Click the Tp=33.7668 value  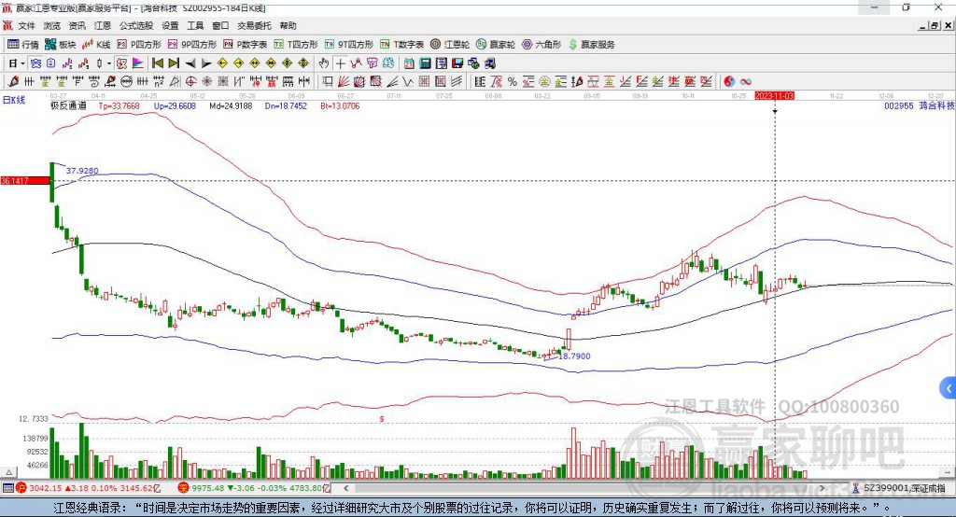pyautogui.click(x=119, y=106)
